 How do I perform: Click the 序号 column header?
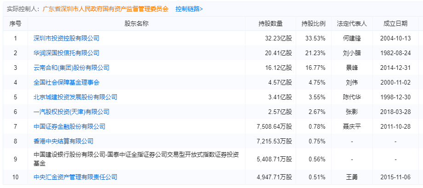point(15,23)
